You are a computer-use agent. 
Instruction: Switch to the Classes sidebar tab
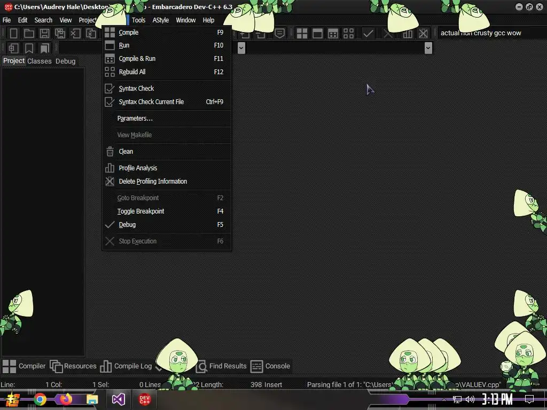(x=40, y=61)
